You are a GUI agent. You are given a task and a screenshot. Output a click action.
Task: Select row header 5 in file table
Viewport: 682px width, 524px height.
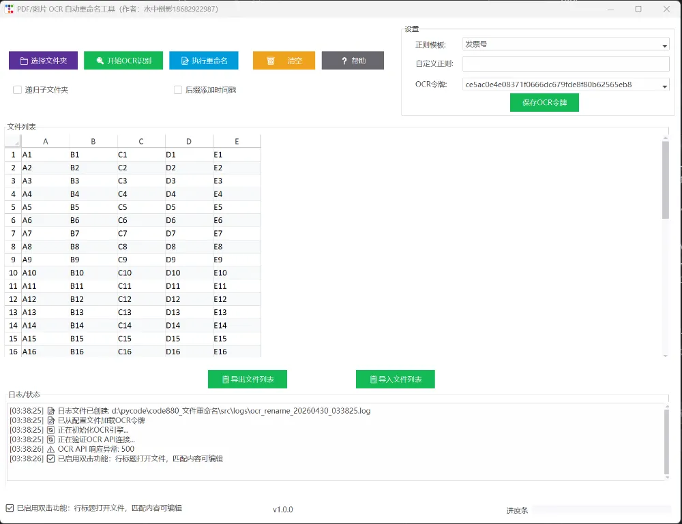coord(13,207)
